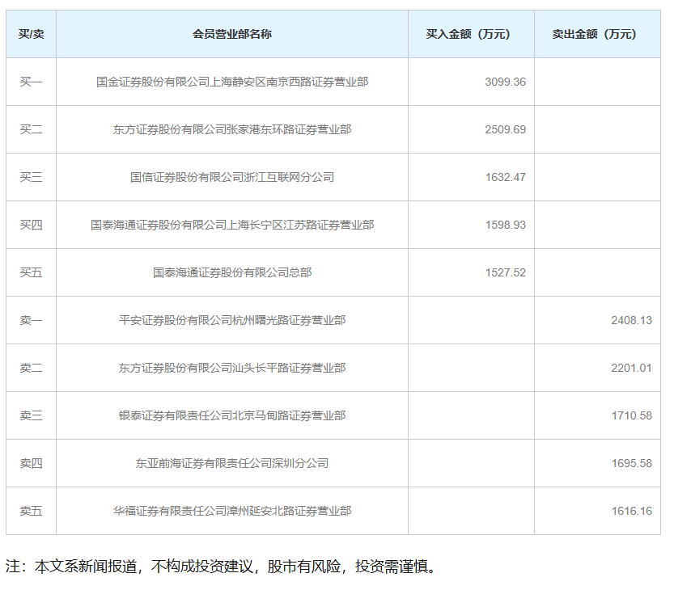Screen dimensions: 674x590
Task: Open 东方证券张家港东环路证券营业部 entry
Action: click(231, 129)
